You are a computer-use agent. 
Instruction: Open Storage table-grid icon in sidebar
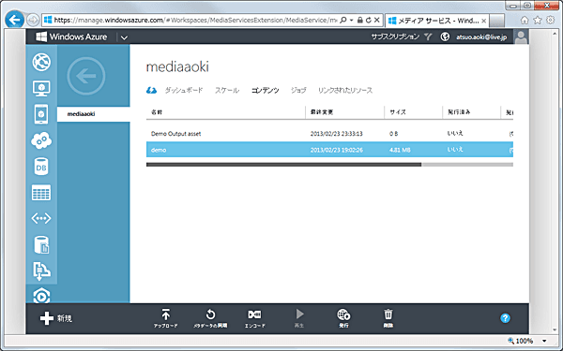tap(41, 193)
